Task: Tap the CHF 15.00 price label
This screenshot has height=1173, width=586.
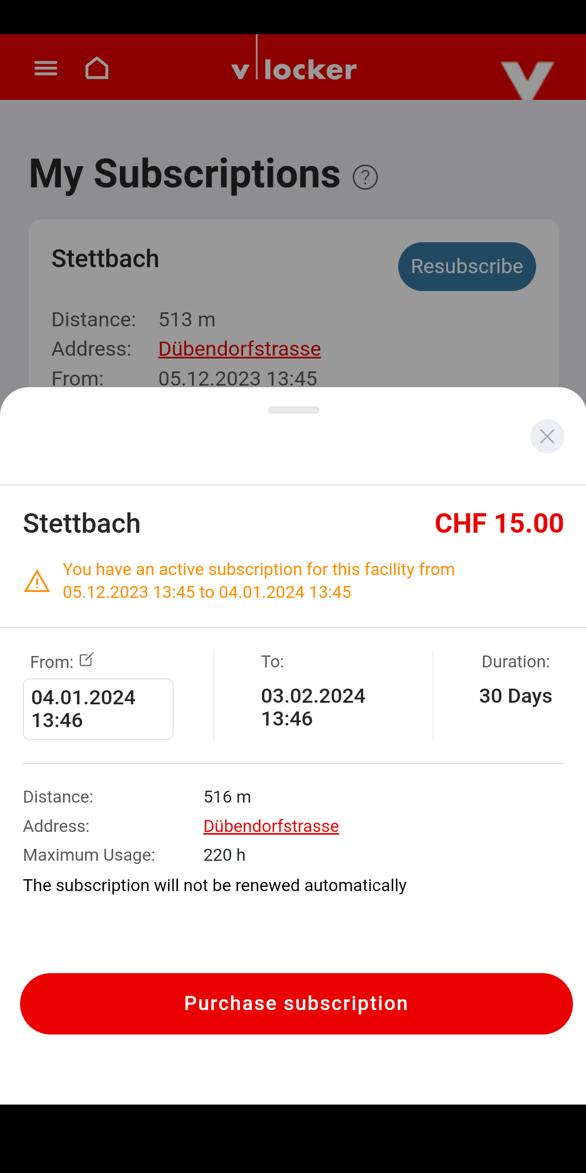Action: (x=499, y=524)
